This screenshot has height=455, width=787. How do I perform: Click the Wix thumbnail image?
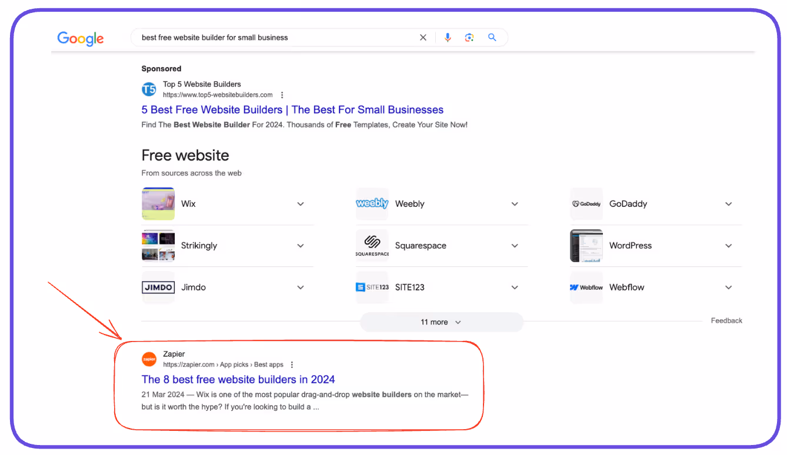point(158,204)
